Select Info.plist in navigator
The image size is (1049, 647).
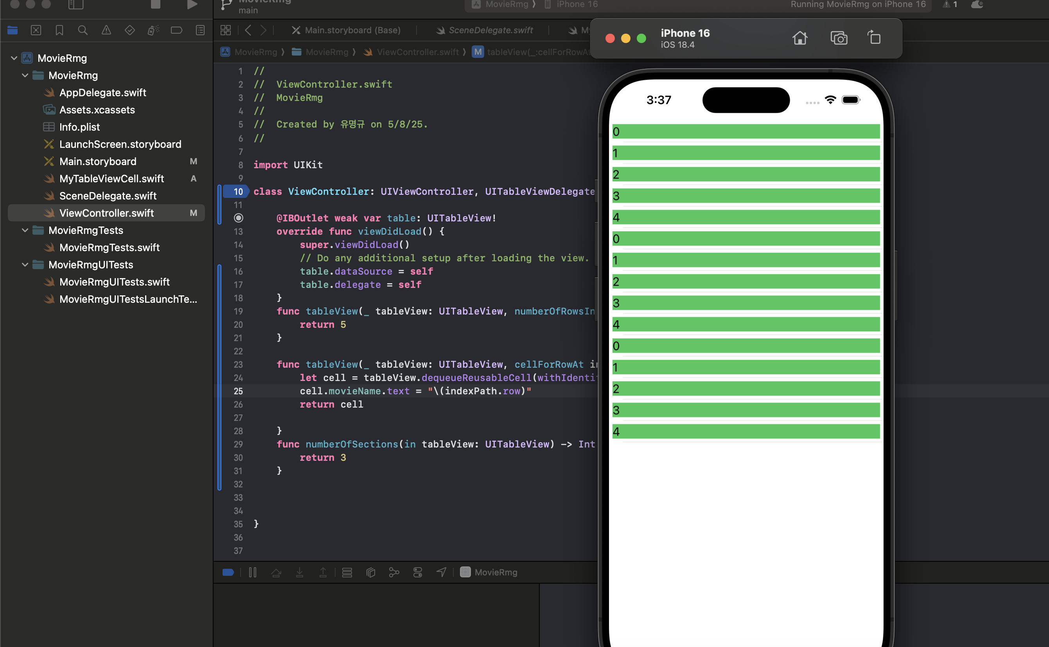click(x=79, y=127)
